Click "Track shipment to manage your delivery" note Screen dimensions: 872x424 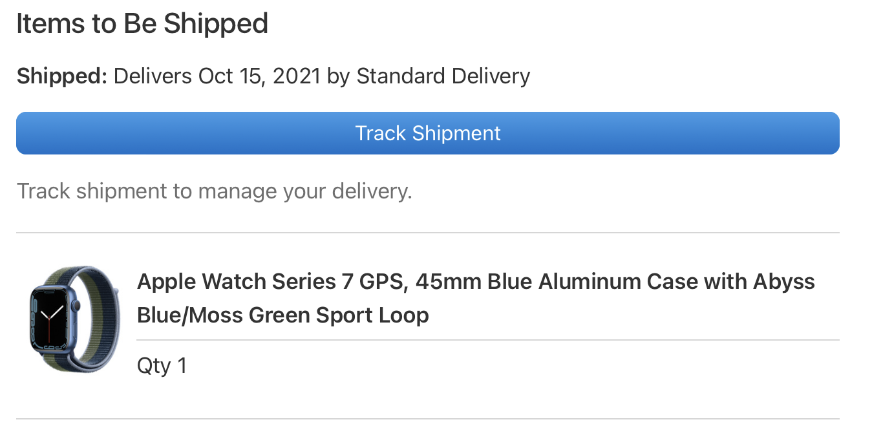214,191
